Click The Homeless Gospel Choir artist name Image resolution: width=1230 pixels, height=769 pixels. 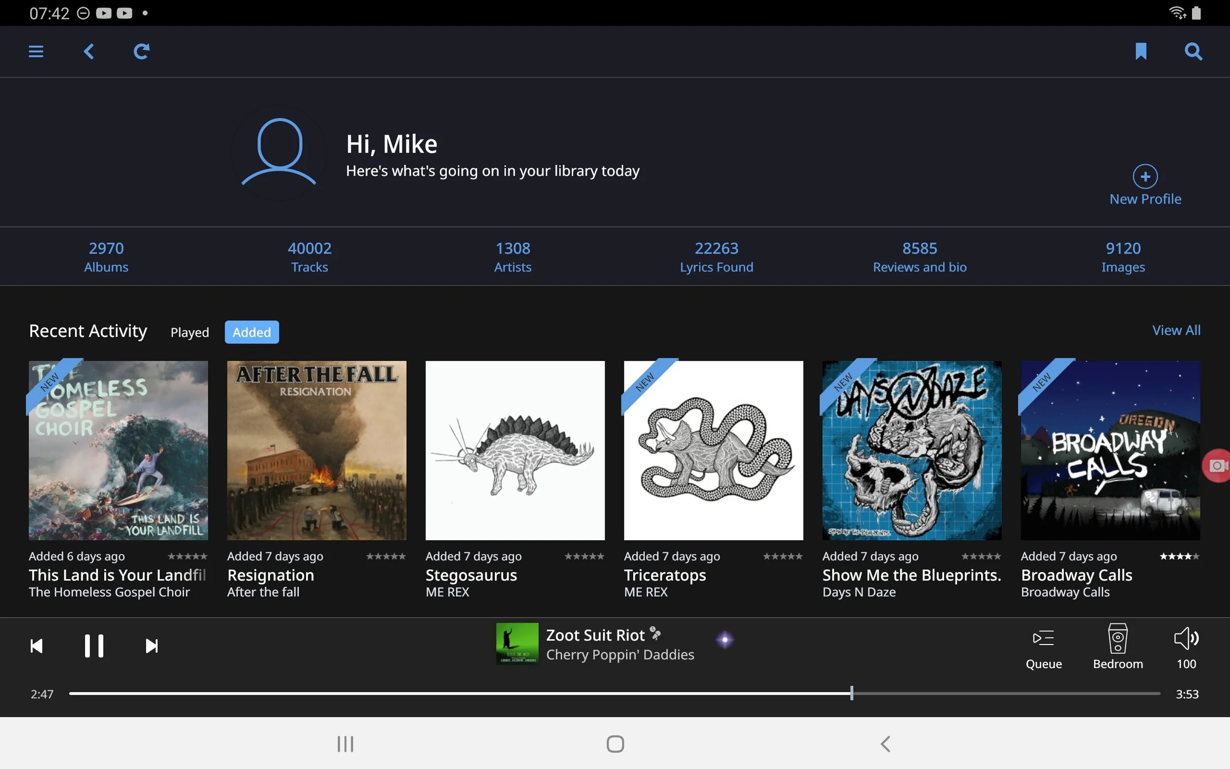pyautogui.click(x=109, y=592)
